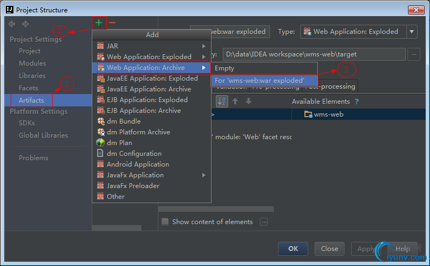Click the "'Web' facet" module text row
Viewport: 430px width, 266px height.
252,136
